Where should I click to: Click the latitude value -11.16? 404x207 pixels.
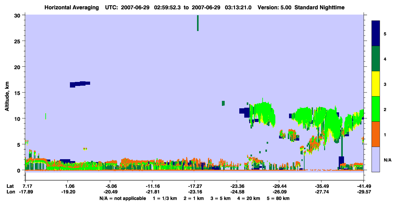coord(152,186)
